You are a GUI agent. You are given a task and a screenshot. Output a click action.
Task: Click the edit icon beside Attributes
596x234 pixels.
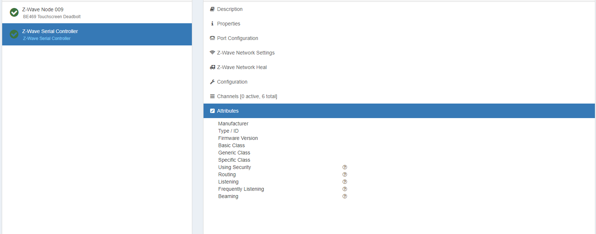click(212, 111)
